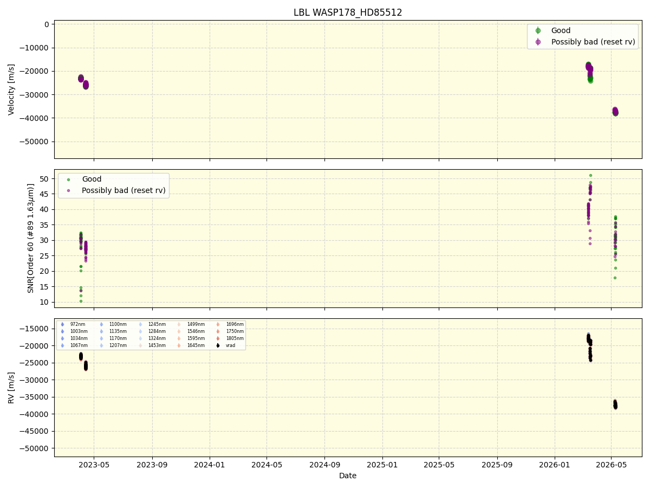Click the −10000 tick on the Velocity axis

point(35,48)
